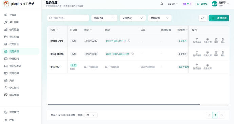Edit the 美国gpt优化 proxy
The width and height of the screenshot is (234, 124).
(x=216, y=54)
